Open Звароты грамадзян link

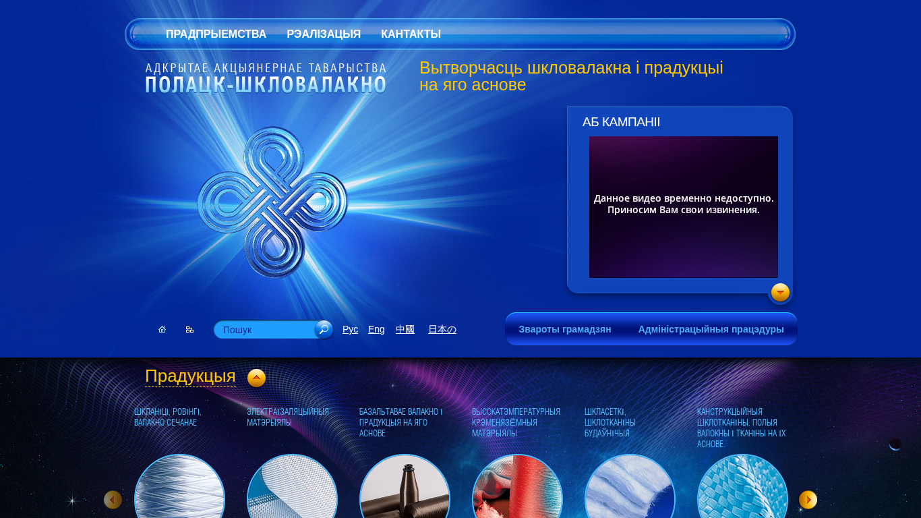point(565,329)
